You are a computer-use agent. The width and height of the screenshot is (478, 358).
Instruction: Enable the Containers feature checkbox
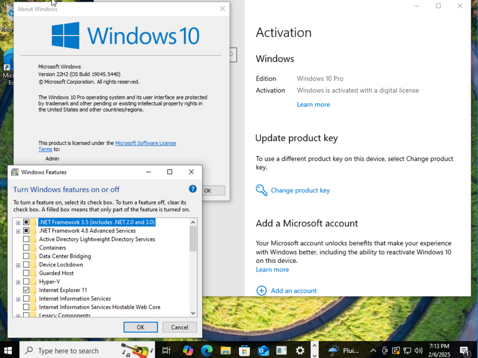(26, 248)
